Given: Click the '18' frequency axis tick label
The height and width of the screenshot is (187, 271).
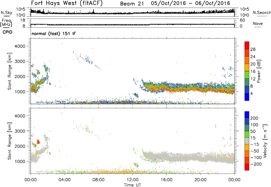Looking at the screenshot, I should coord(23,20).
